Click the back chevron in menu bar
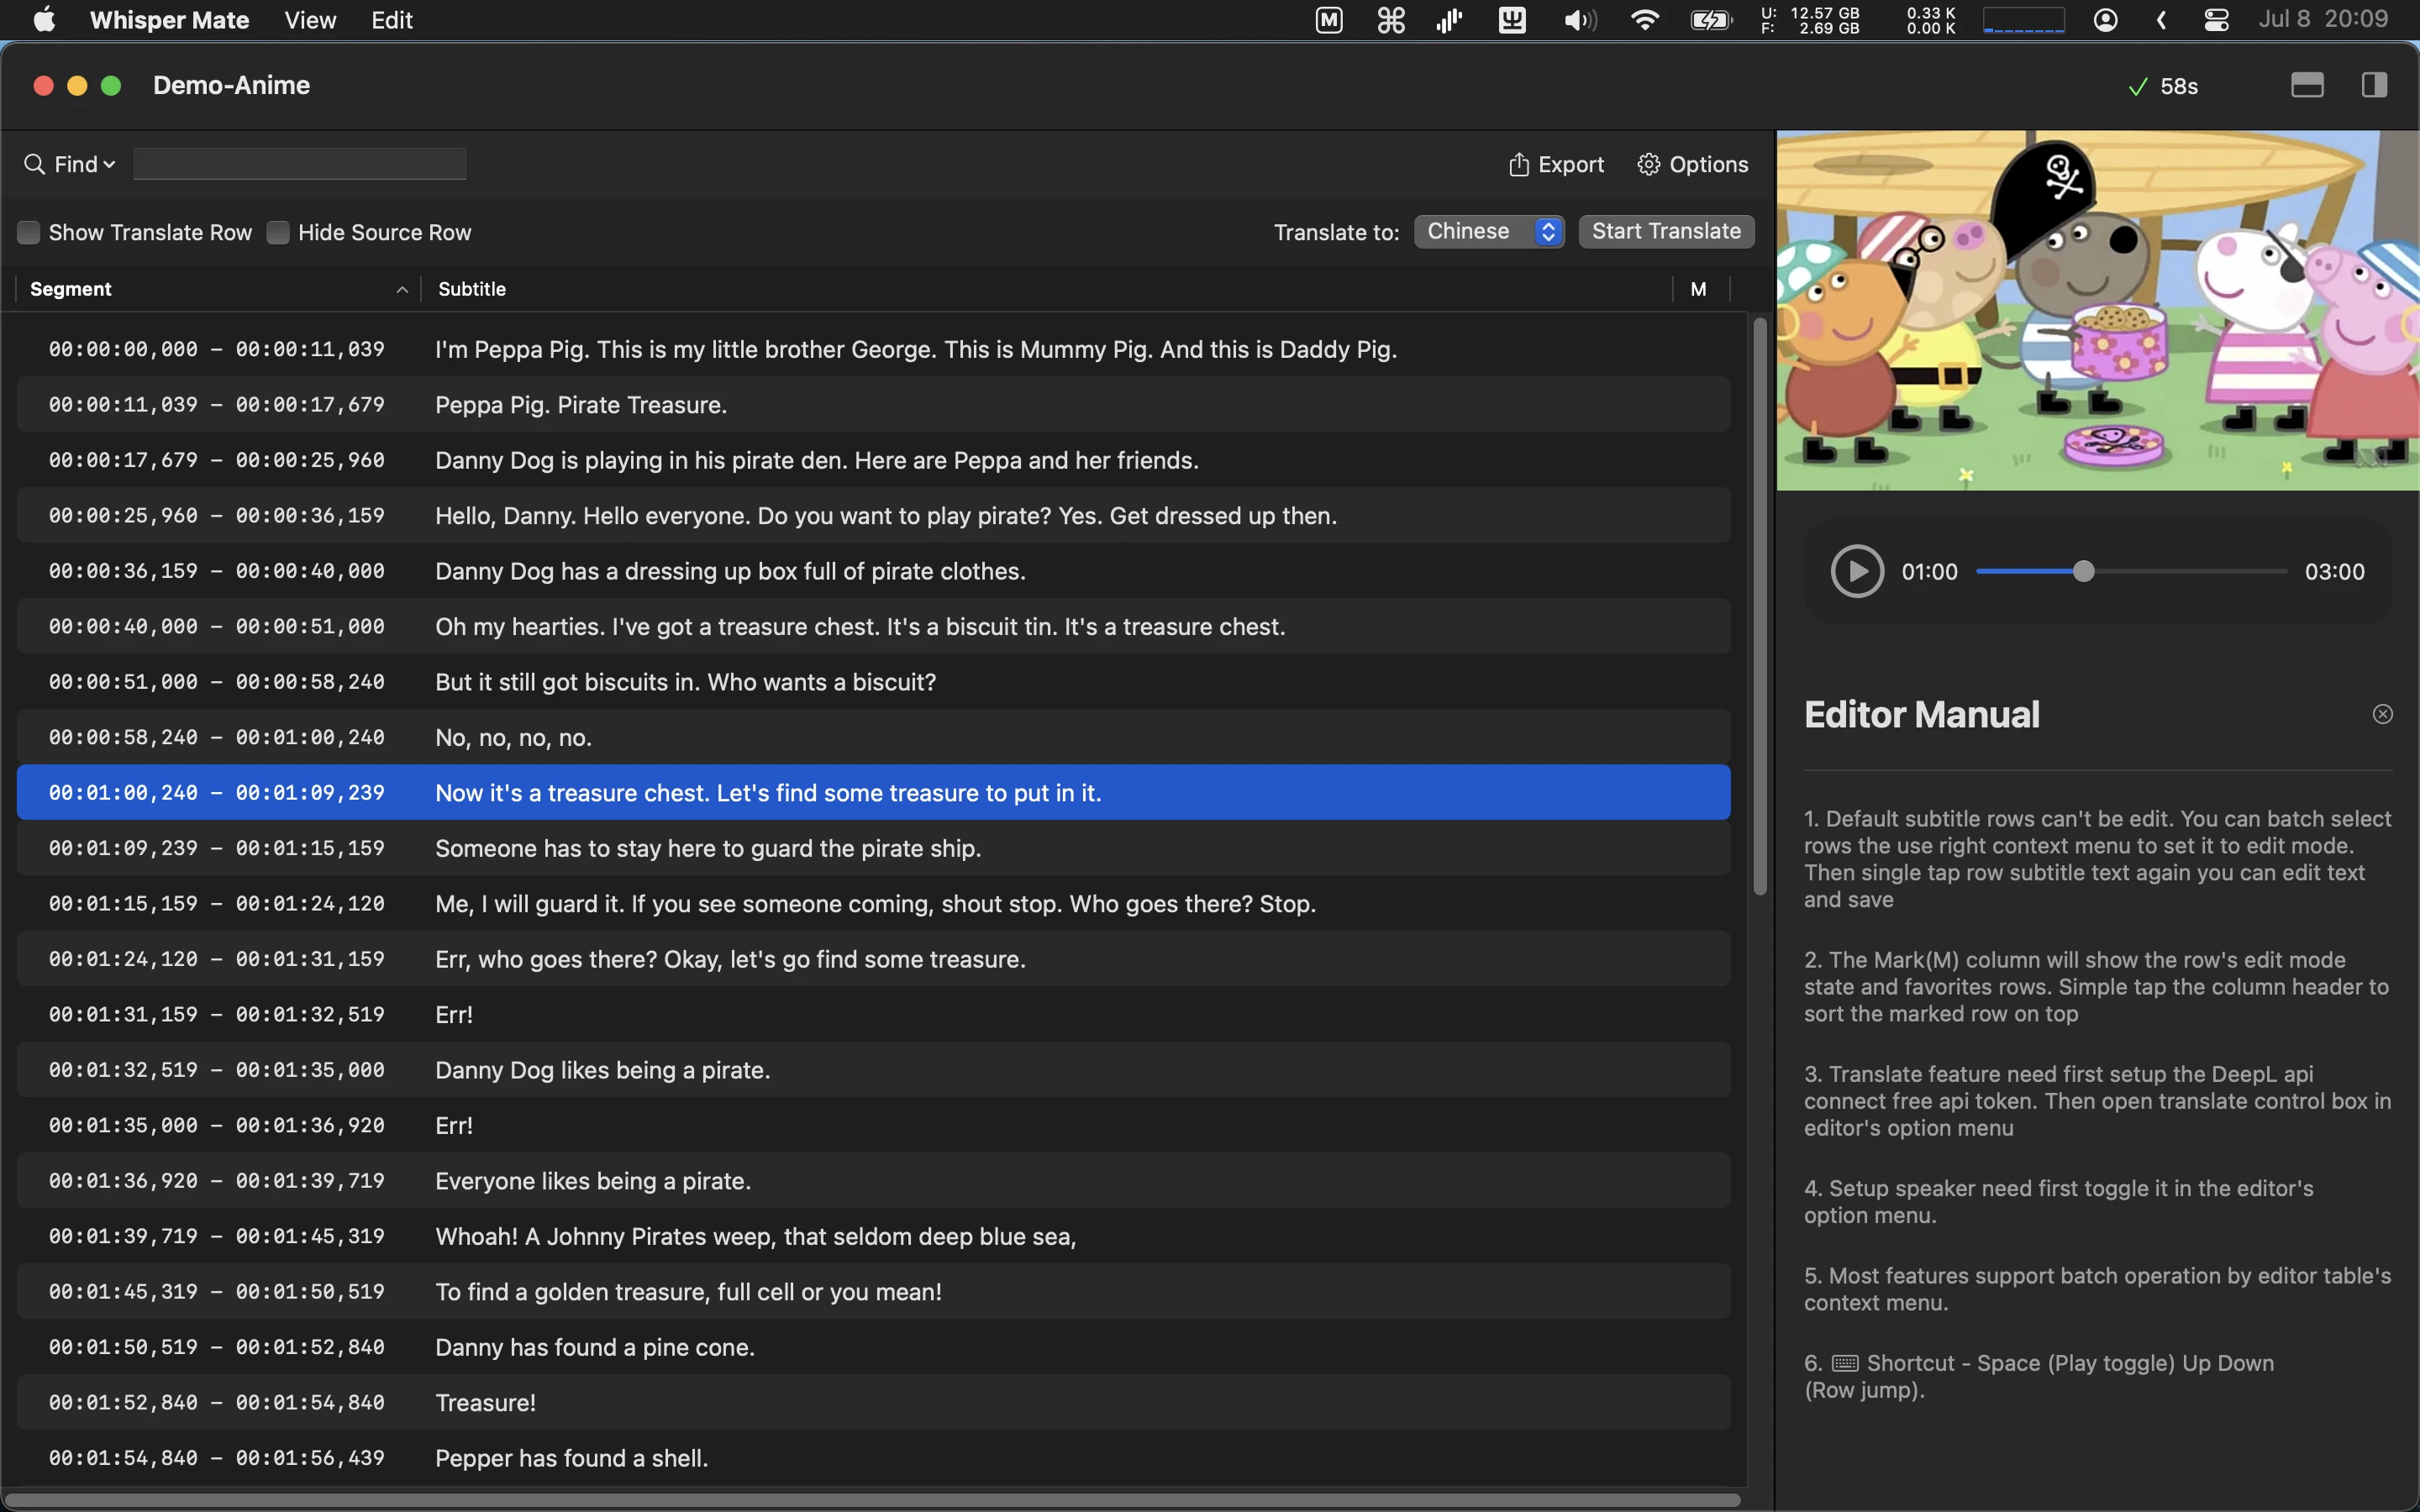The height and width of the screenshot is (1512, 2420). point(2161,20)
